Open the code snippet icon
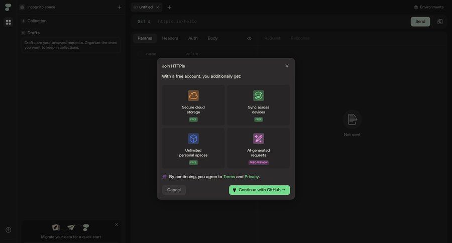The height and width of the screenshot is (243, 452). tap(249, 38)
